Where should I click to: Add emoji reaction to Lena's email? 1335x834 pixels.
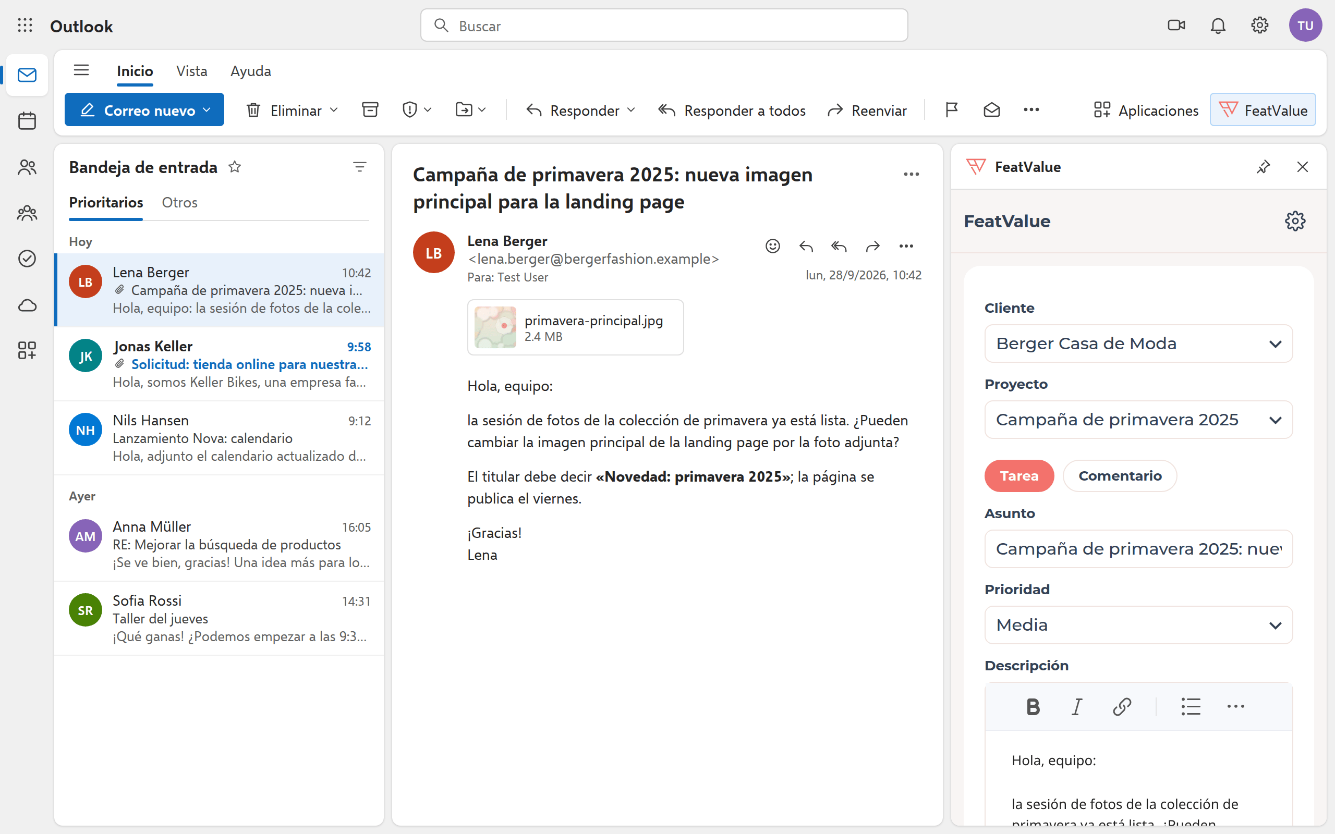pyautogui.click(x=772, y=246)
